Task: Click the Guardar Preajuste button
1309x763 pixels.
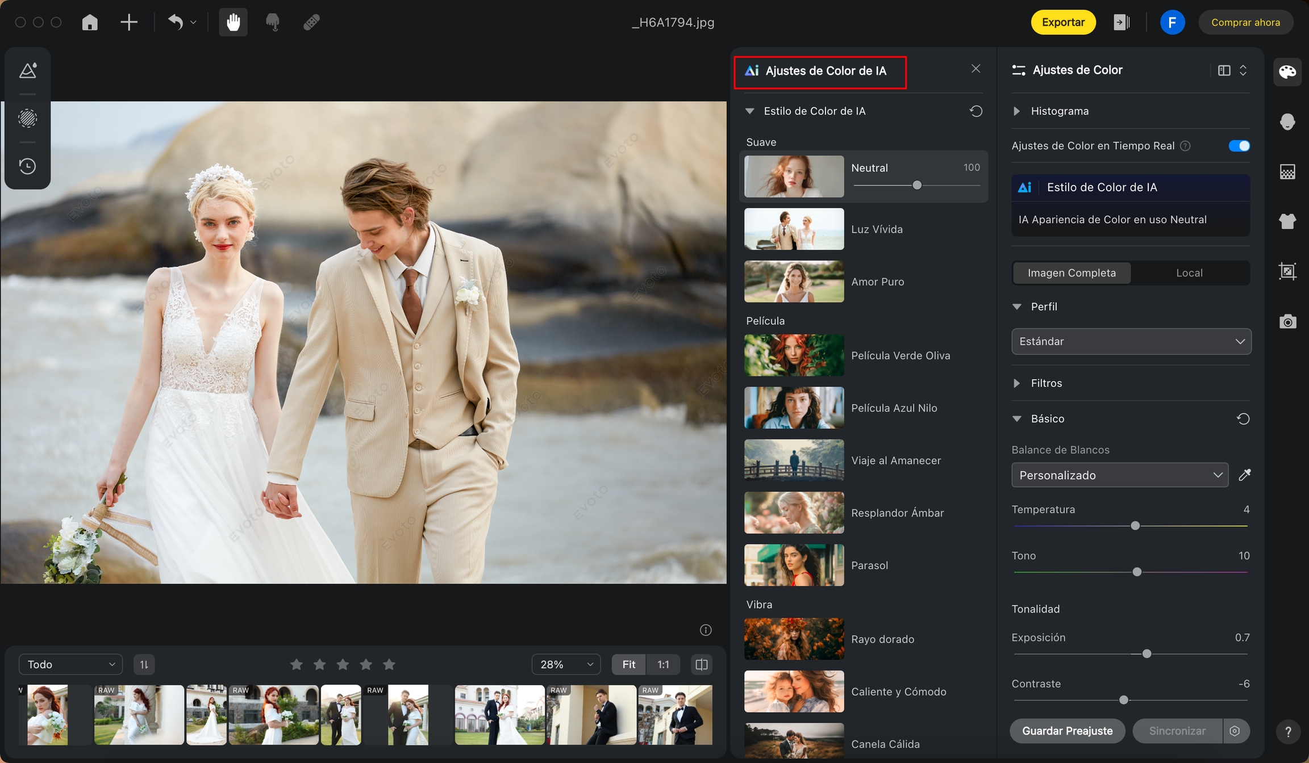Action: point(1067,731)
